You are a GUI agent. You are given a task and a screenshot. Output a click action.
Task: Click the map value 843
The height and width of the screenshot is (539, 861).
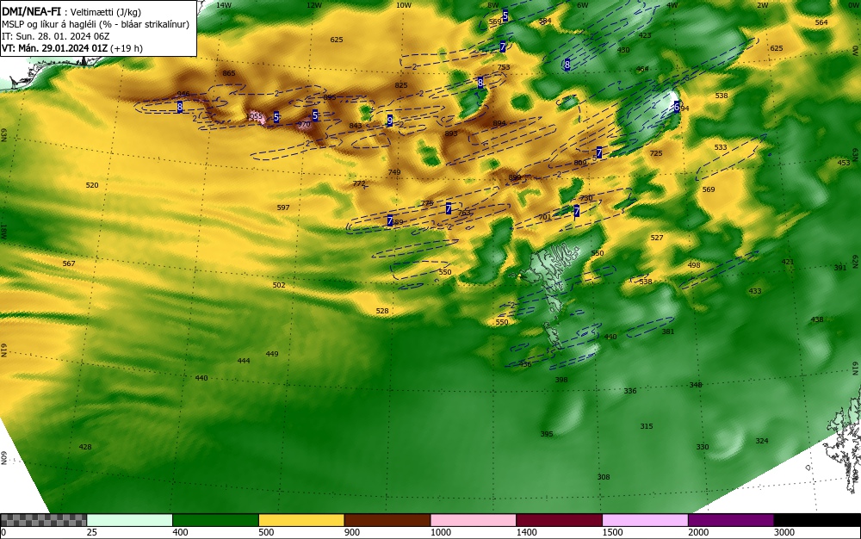click(356, 126)
